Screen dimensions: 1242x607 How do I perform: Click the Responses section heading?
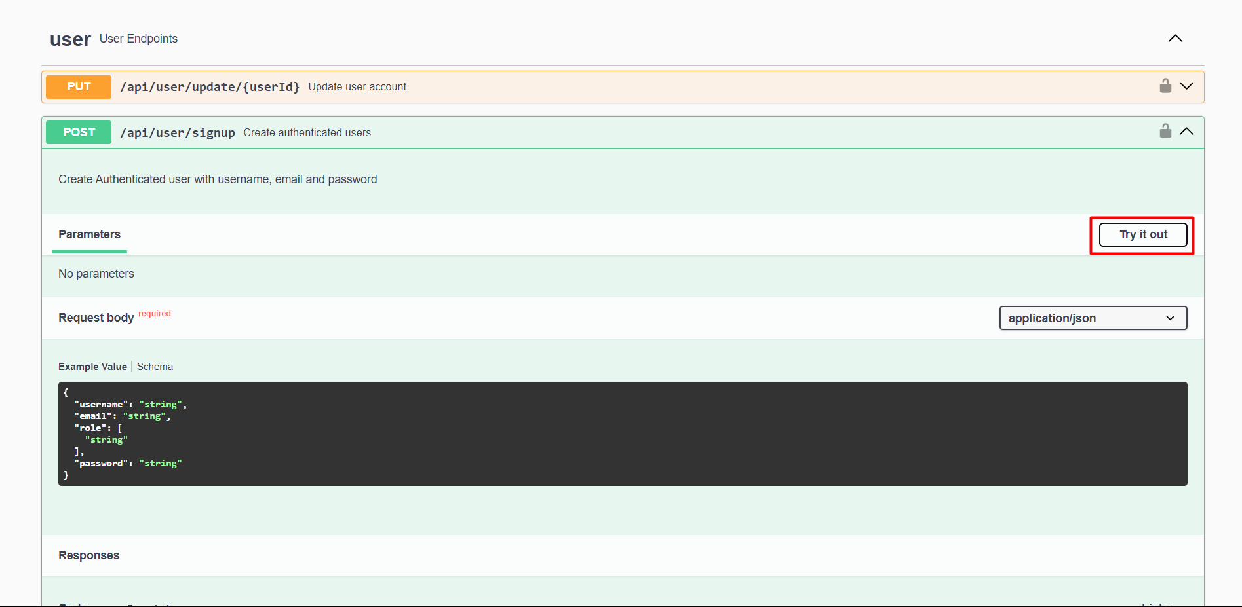88,555
